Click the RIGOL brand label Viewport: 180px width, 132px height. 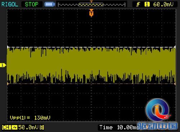(10, 4)
